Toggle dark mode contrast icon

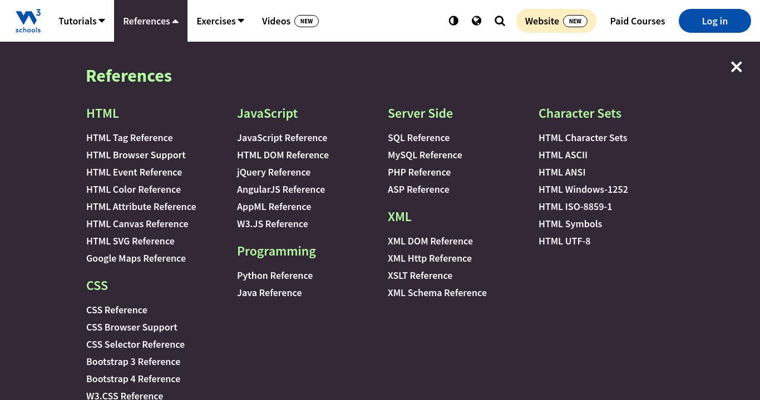pos(453,21)
